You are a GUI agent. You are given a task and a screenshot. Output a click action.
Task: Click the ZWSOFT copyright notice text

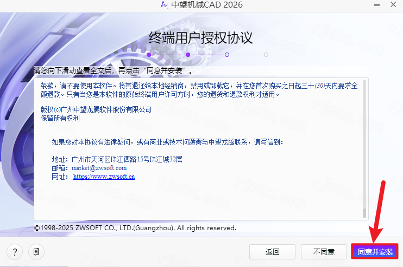pos(135,228)
